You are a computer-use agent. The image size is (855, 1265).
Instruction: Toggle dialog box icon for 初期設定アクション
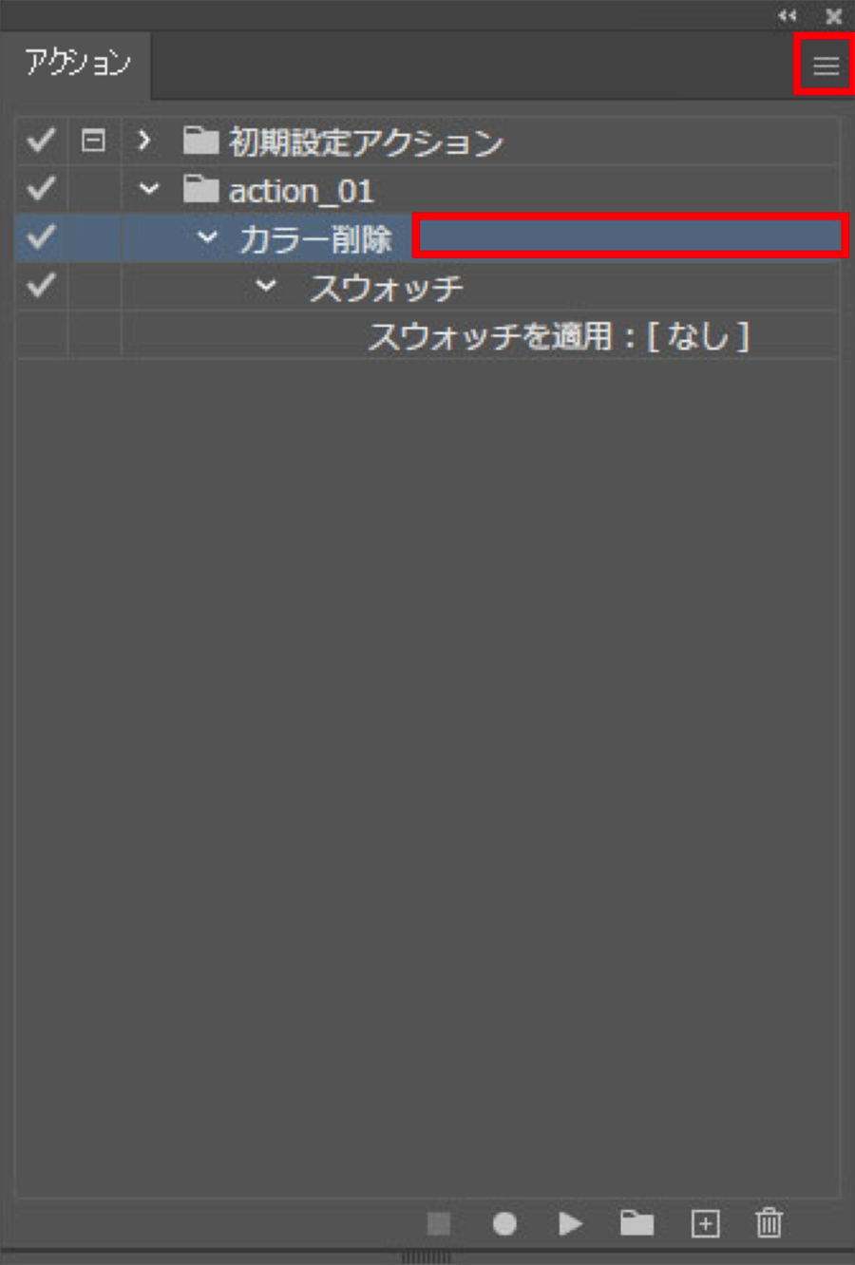(x=93, y=141)
